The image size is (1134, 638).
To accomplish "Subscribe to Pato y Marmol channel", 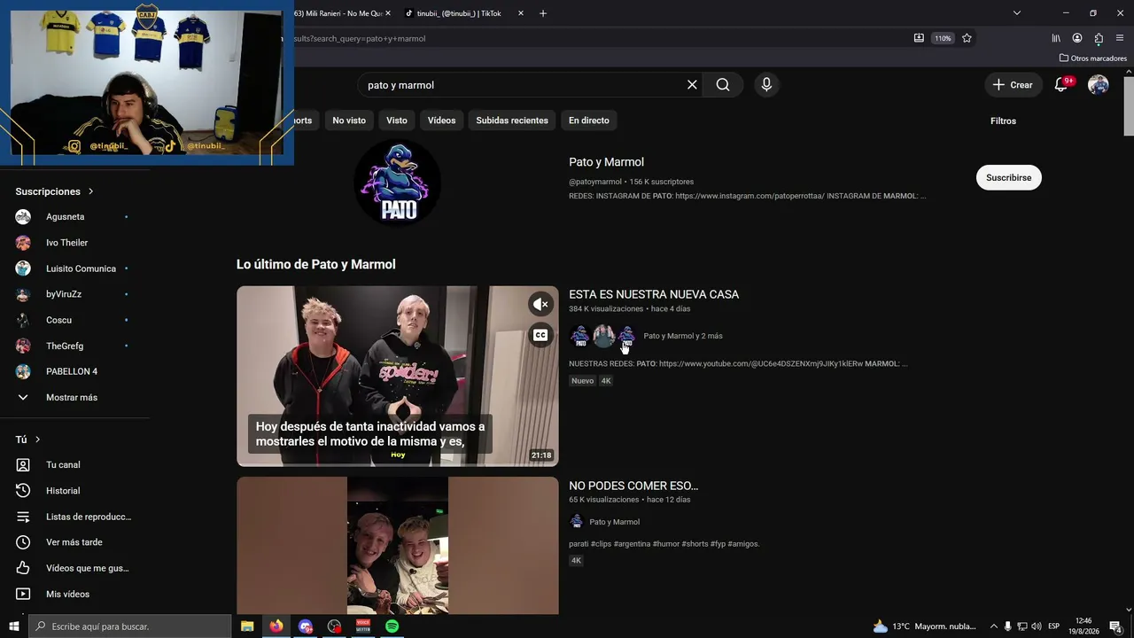I will (1009, 177).
